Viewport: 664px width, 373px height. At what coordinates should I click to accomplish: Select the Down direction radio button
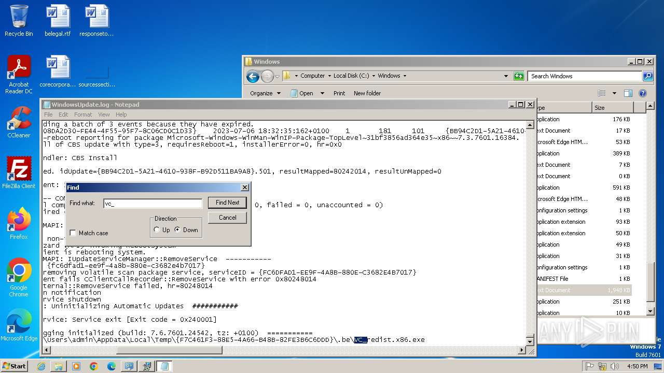(x=178, y=230)
